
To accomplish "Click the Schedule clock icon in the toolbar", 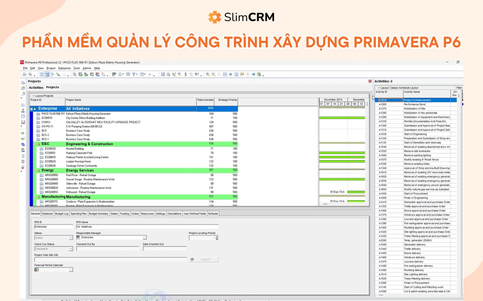I will click(168, 74).
